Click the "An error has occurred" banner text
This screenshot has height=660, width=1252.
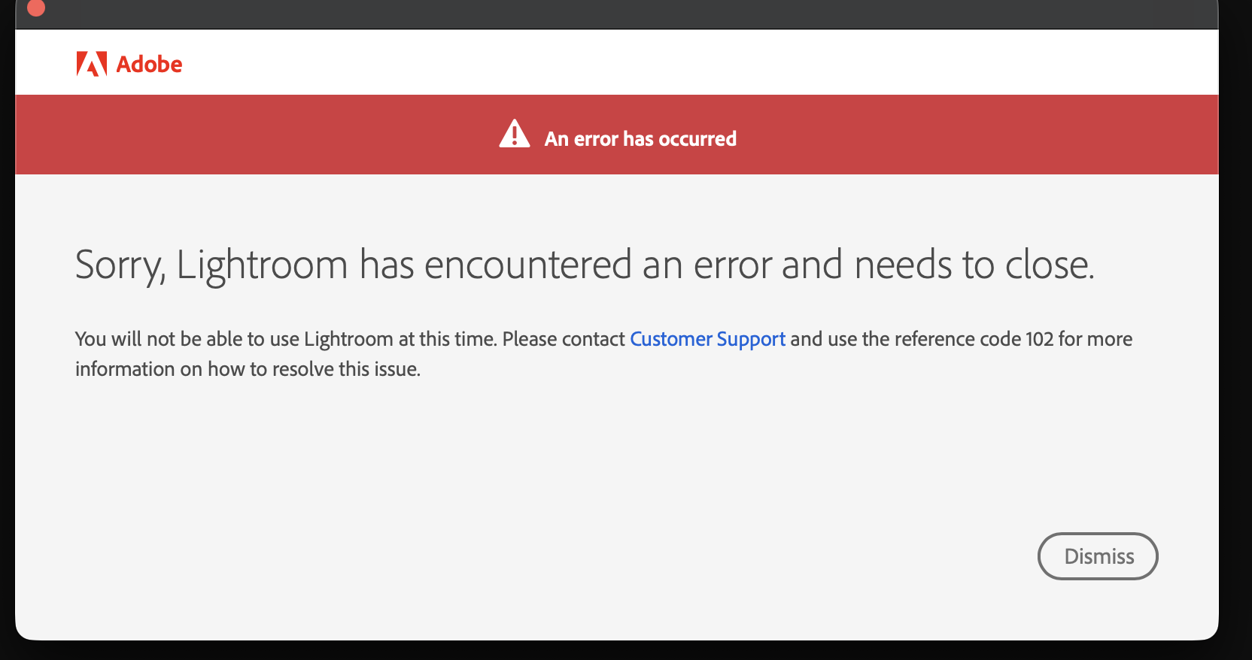[640, 139]
